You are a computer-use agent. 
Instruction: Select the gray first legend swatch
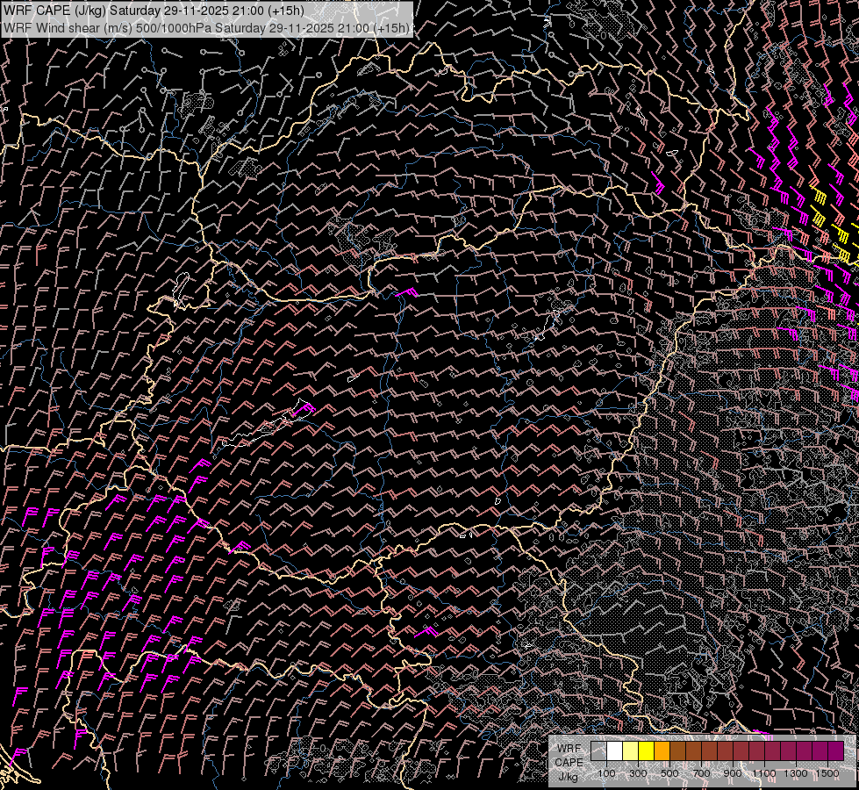pos(598,751)
